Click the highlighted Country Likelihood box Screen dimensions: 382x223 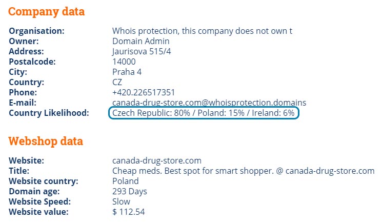pos(204,113)
